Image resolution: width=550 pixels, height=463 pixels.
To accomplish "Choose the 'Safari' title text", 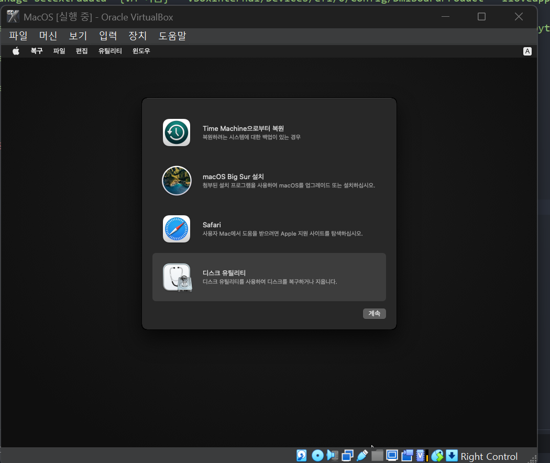I will (212, 225).
